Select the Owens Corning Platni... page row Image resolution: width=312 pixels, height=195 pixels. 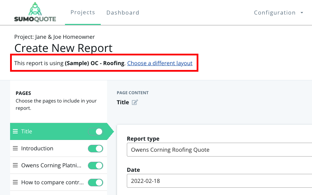tap(58, 166)
